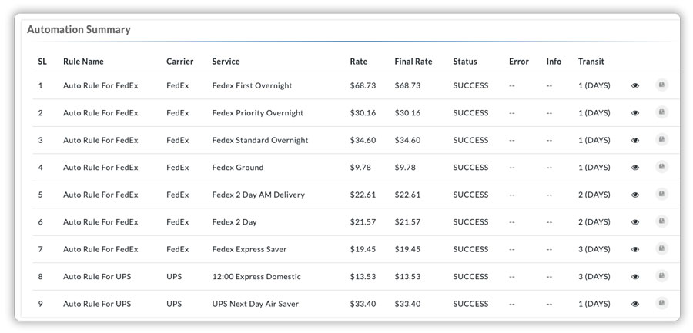The width and height of the screenshot is (693, 333).
Task: Select gray label icon for Fedex Standard Overnight
Action: [x=661, y=139]
